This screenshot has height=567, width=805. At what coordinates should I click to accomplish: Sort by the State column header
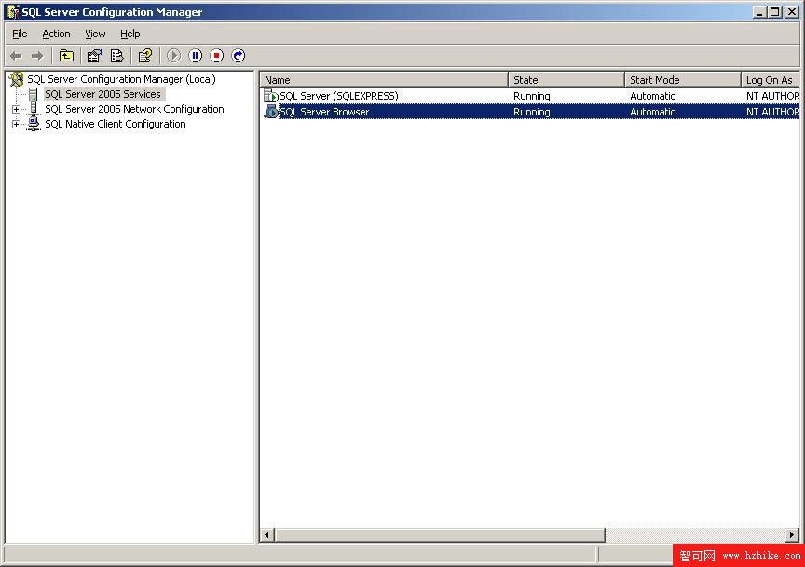566,80
